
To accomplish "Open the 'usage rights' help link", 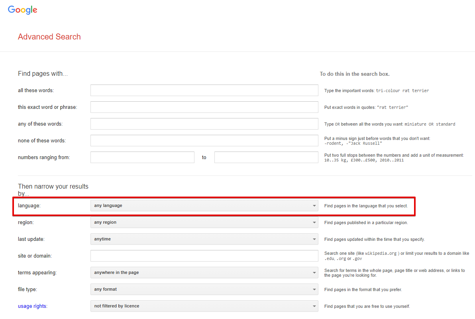I will (32, 306).
